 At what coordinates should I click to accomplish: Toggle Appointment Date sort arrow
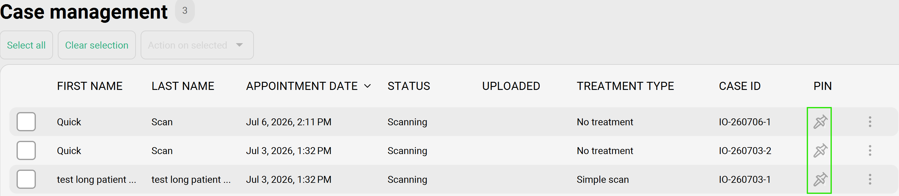(x=367, y=86)
